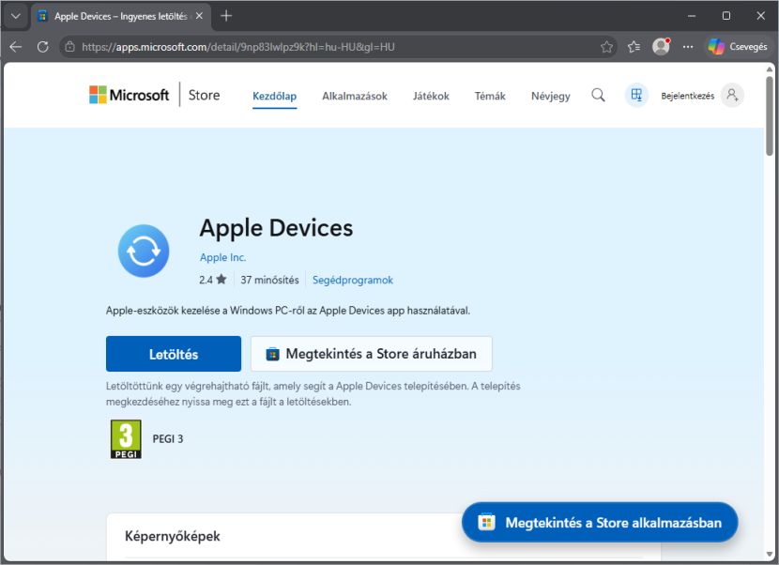The height and width of the screenshot is (565, 779).
Task: Open the Segédprogramok category link
Action: 353,280
